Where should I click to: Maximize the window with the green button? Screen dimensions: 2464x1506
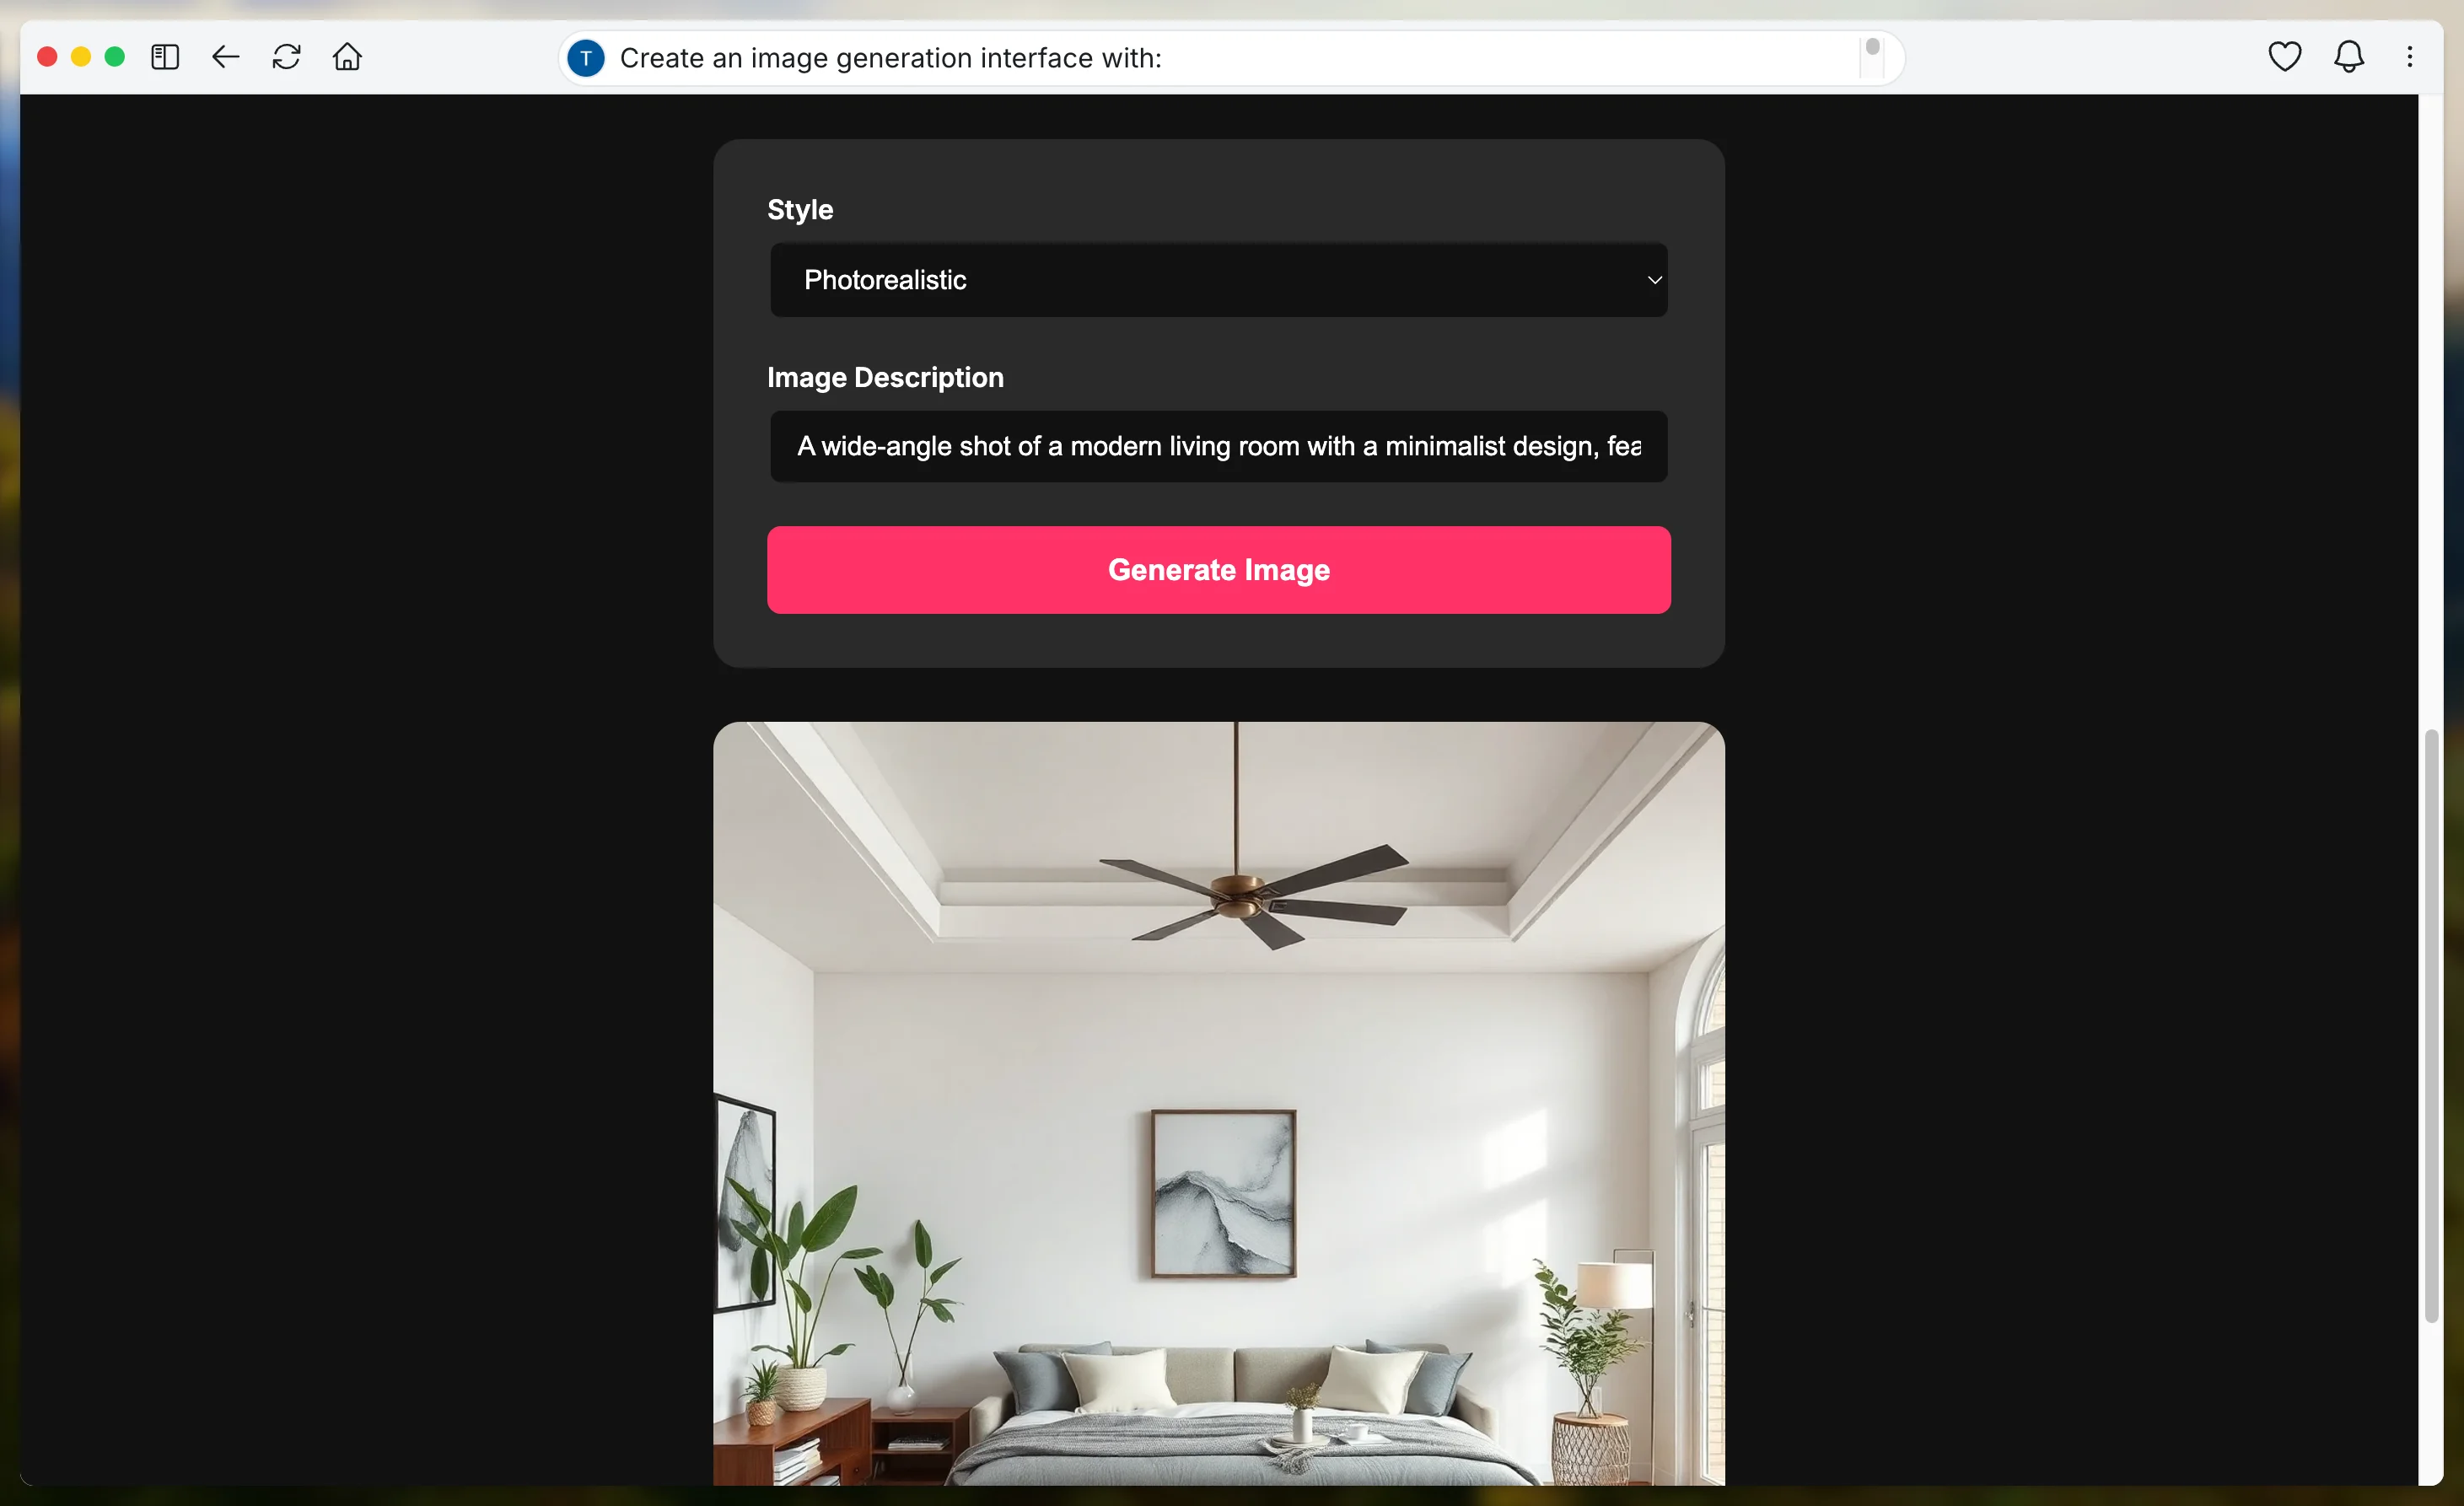point(115,57)
